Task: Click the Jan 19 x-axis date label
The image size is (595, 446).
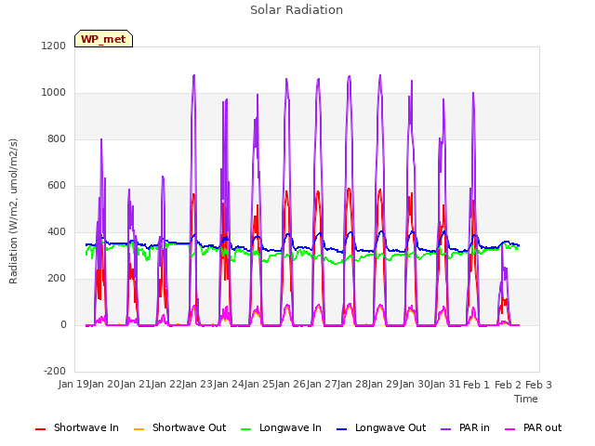Action: tap(73, 384)
